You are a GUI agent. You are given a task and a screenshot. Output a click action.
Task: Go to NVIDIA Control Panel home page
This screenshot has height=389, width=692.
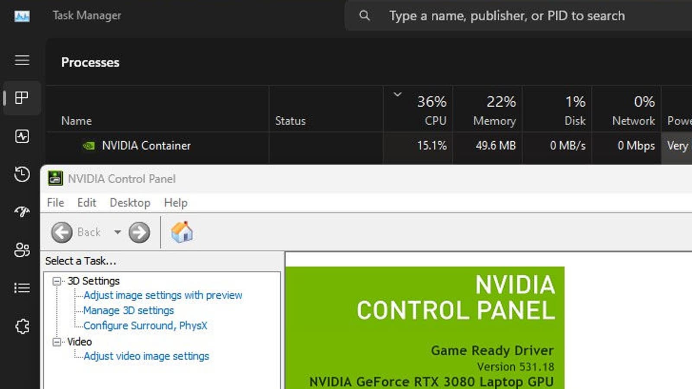pyautogui.click(x=182, y=232)
